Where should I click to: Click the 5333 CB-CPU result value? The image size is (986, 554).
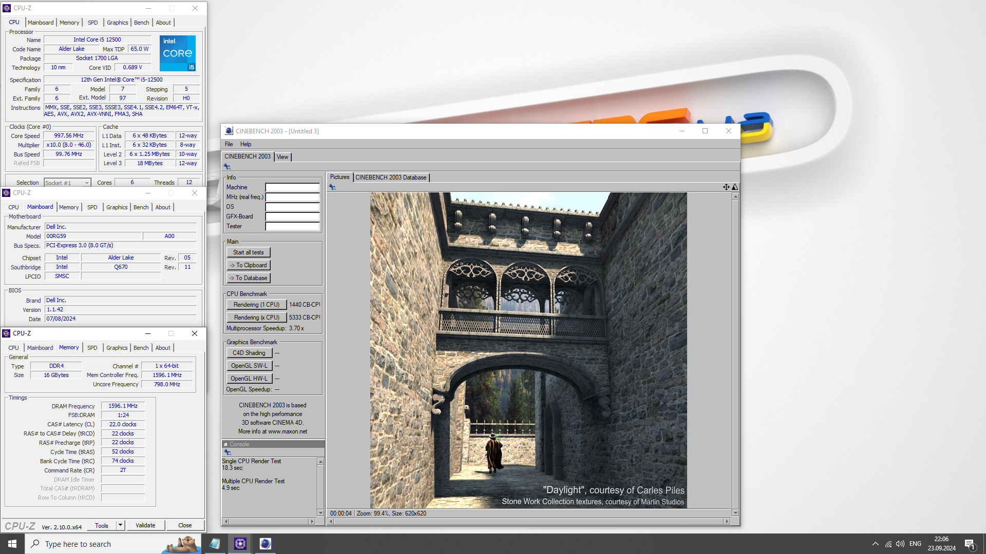point(305,318)
